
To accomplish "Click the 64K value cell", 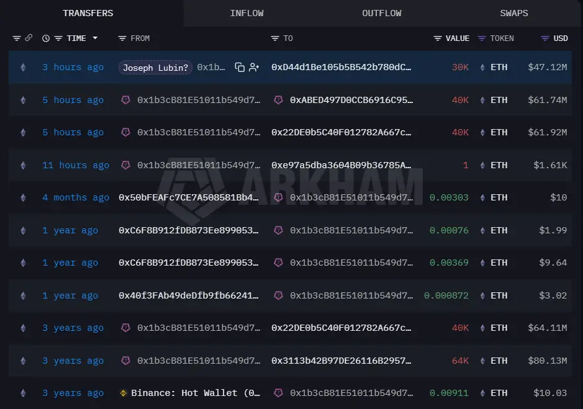I will pos(460,361).
